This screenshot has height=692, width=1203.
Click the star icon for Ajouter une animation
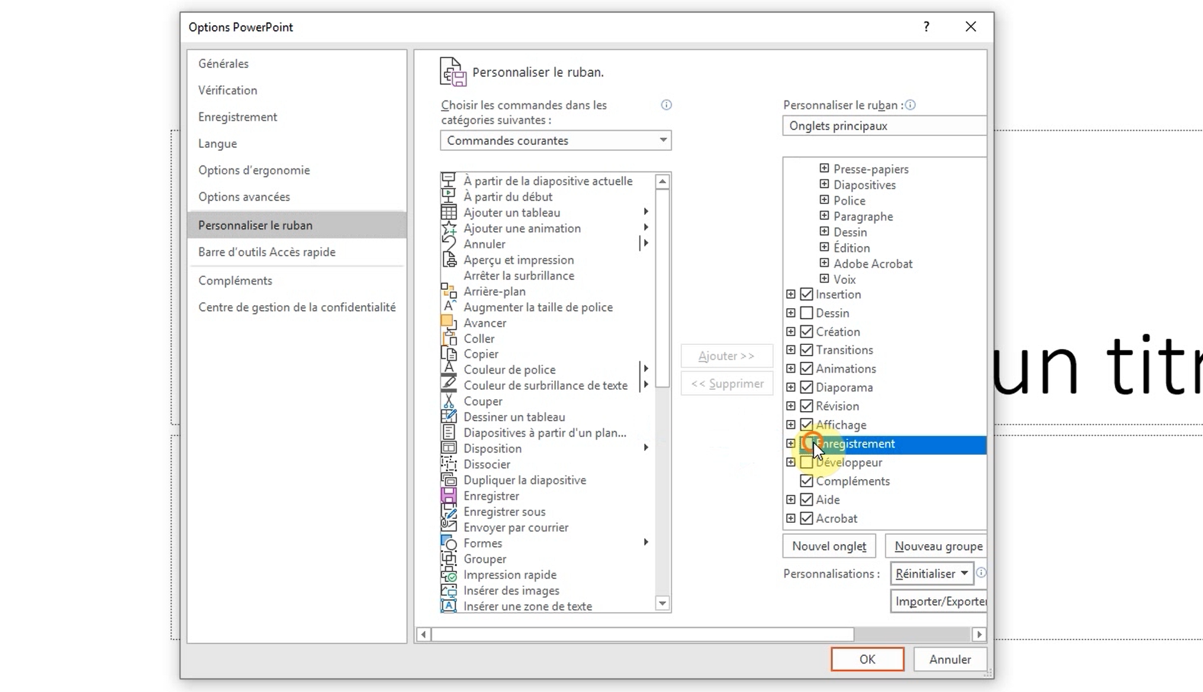[449, 228]
